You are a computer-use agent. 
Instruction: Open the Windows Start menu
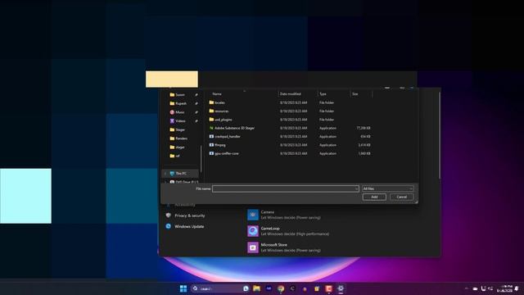(x=183, y=288)
